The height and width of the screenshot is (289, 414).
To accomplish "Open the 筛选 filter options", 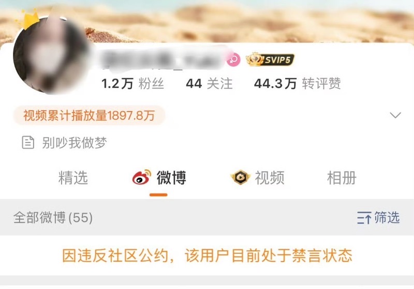I will [x=379, y=218].
